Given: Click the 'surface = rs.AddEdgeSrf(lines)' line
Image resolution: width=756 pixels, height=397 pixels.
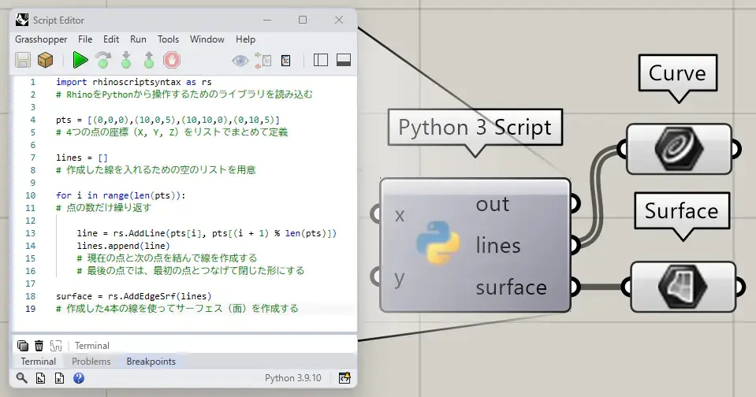Looking at the screenshot, I should pyautogui.click(x=133, y=296).
